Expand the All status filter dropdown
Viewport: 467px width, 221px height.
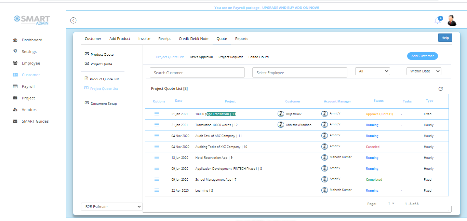(x=372, y=71)
